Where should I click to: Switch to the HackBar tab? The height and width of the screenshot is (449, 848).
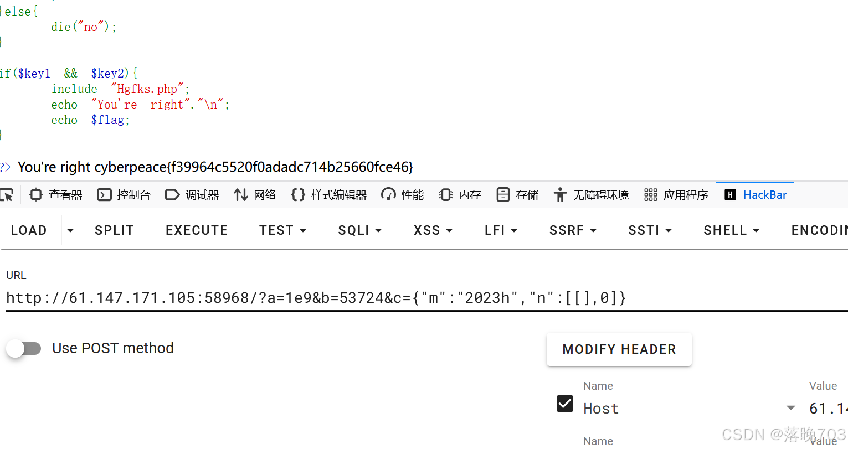tap(755, 194)
